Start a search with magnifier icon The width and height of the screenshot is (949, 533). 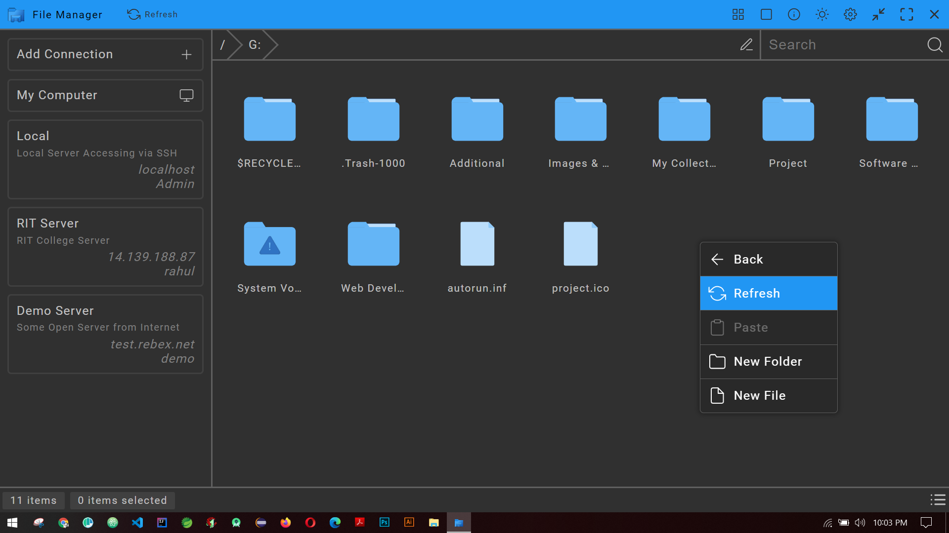click(x=935, y=44)
